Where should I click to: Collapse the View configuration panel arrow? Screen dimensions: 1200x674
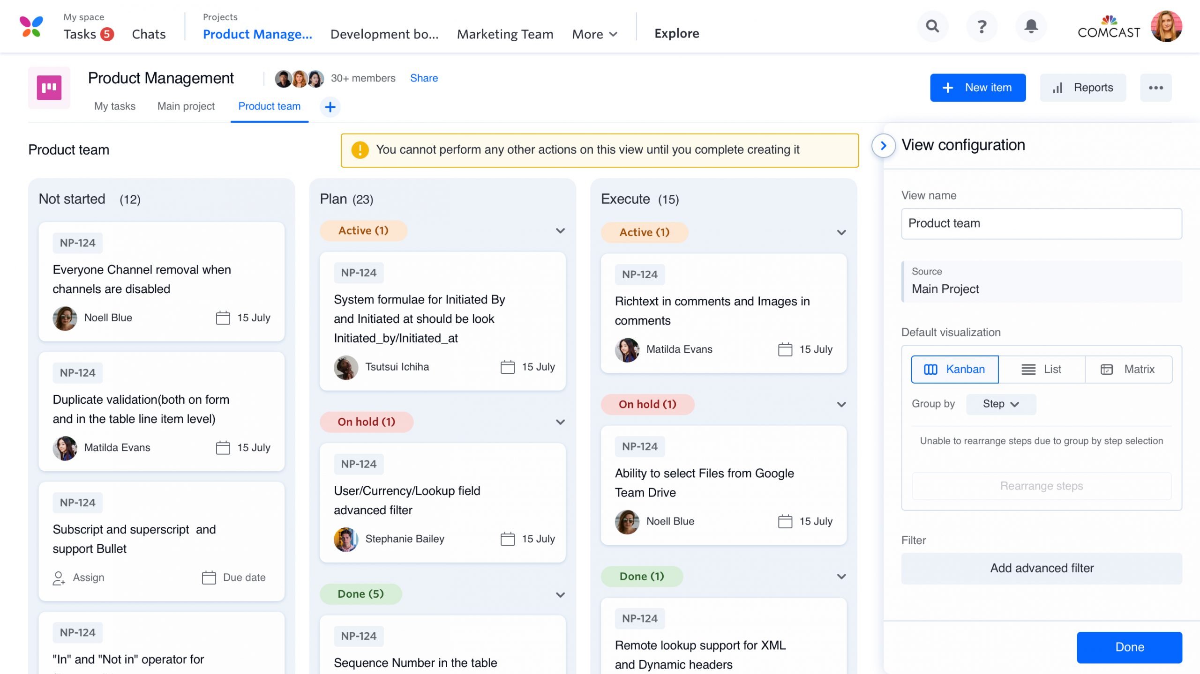point(883,146)
